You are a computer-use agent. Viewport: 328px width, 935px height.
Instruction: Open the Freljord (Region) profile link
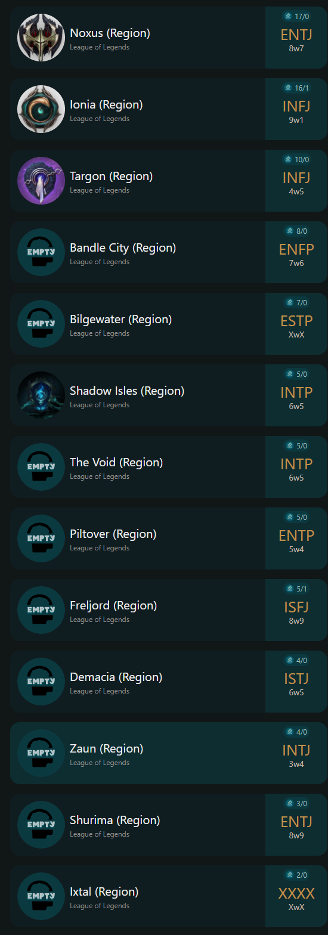click(x=113, y=605)
